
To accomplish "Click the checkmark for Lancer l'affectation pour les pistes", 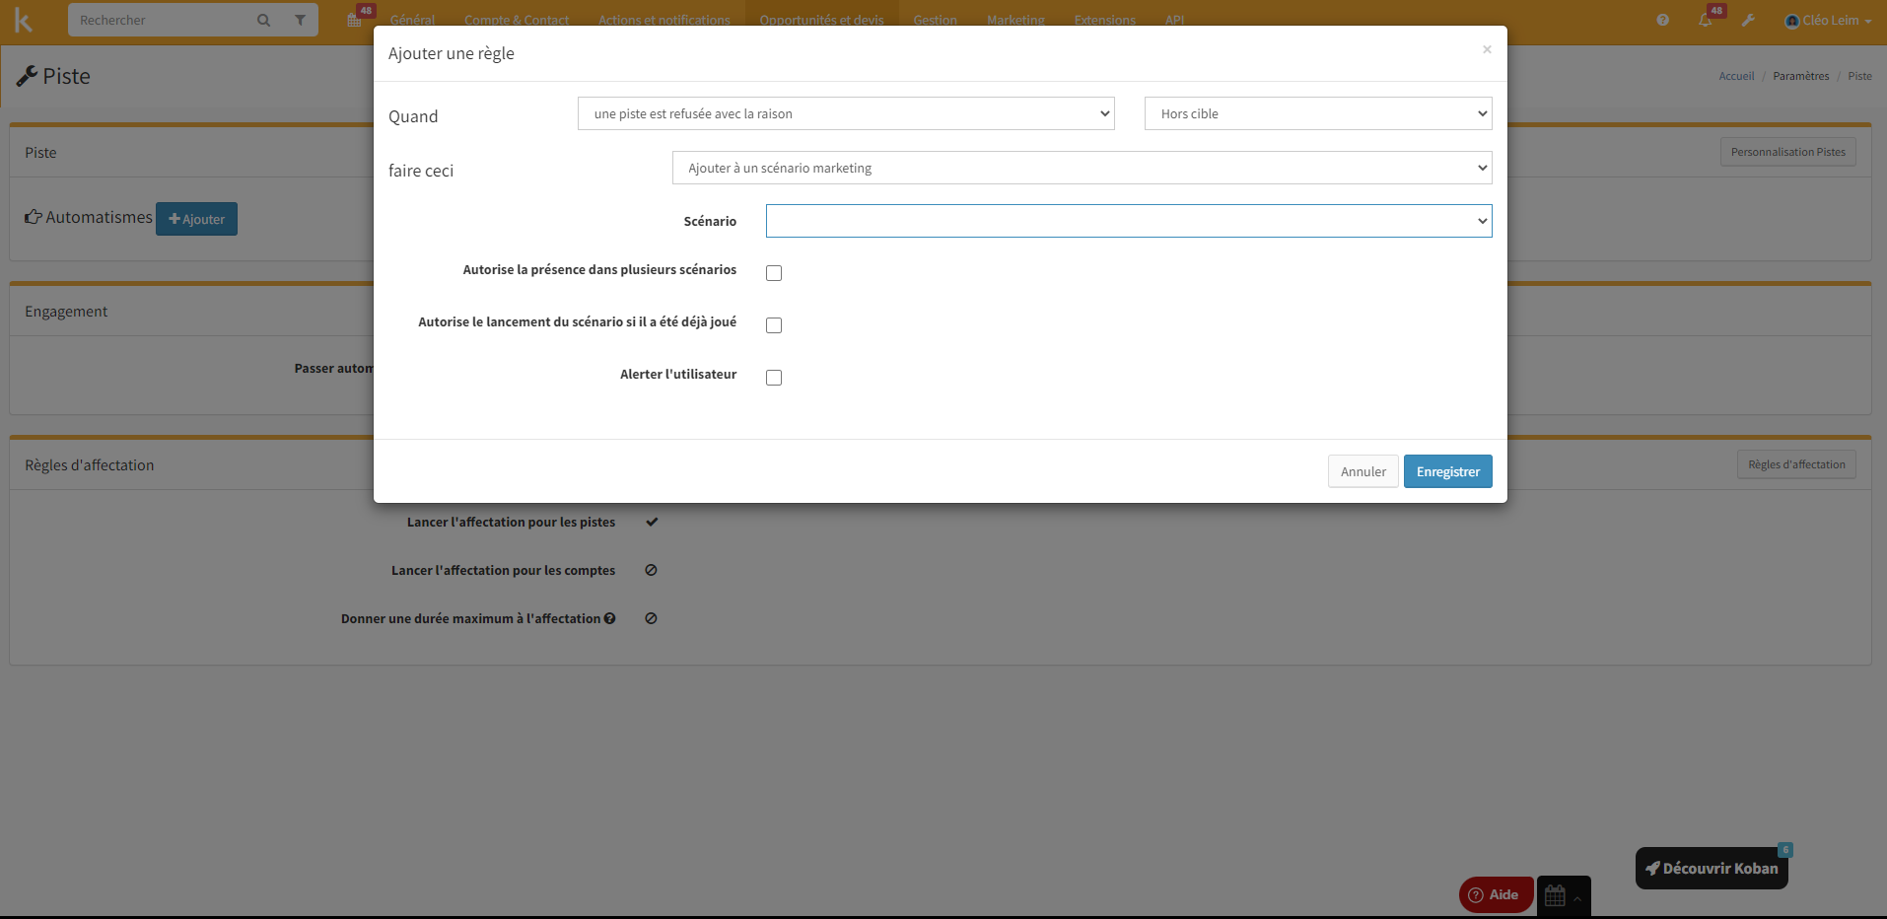I will pos(652,522).
